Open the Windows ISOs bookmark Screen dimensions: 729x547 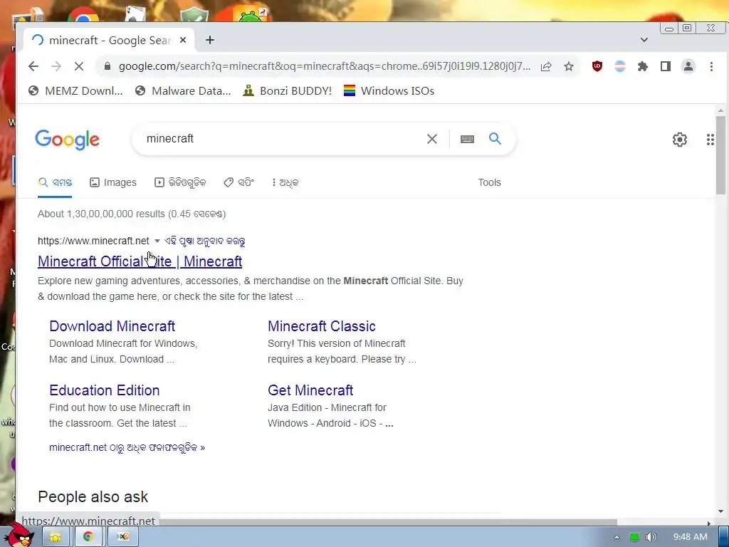pos(389,90)
